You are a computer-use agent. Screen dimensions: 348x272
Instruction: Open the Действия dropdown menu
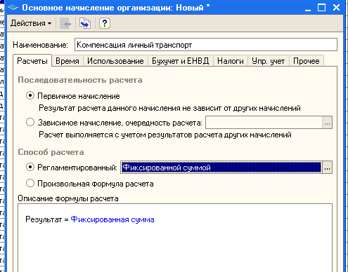(31, 23)
